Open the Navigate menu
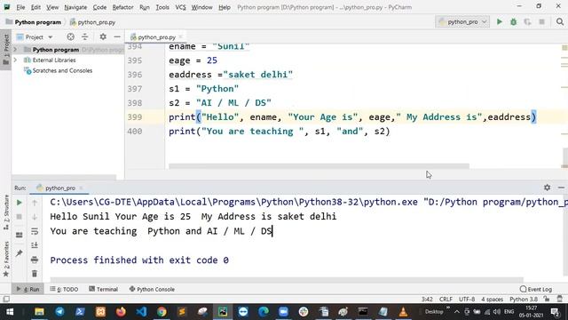This screenshot has height=320, width=568. click(x=75, y=7)
